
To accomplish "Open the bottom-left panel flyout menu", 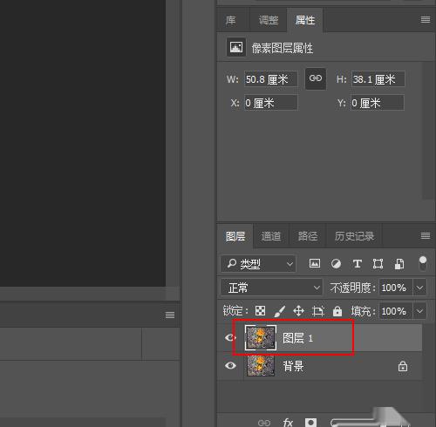I will pyautogui.click(x=170, y=315).
